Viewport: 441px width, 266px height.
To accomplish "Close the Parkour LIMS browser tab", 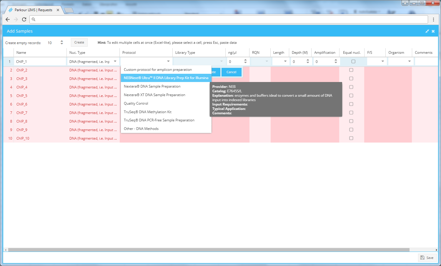I will [x=58, y=10].
